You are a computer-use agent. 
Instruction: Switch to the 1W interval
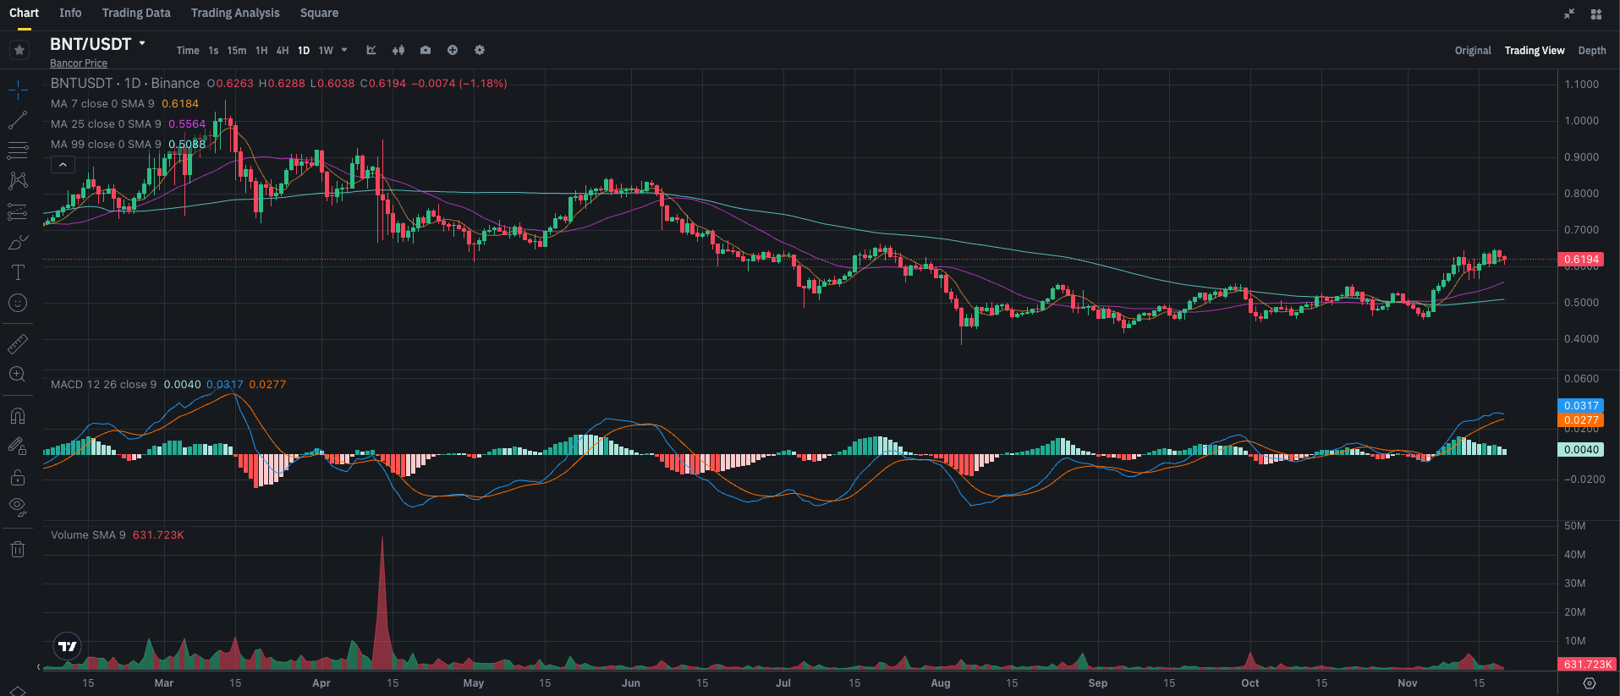[x=326, y=51]
